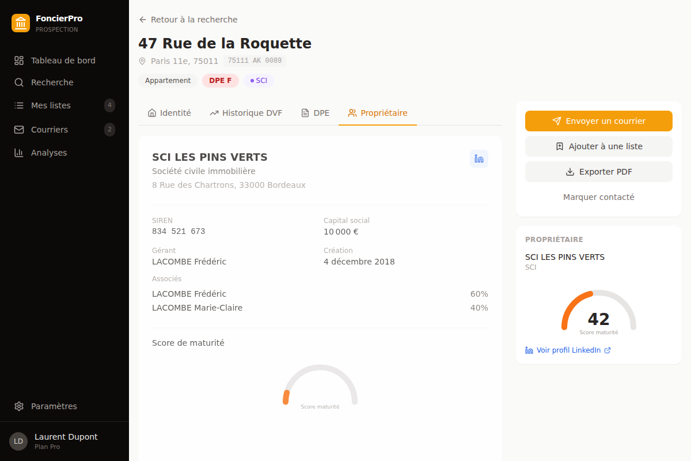Select the Propriétaire tab
This screenshot has width=691, height=461.
378,113
